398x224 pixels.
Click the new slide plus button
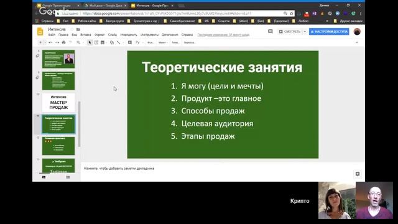[x=40, y=43]
